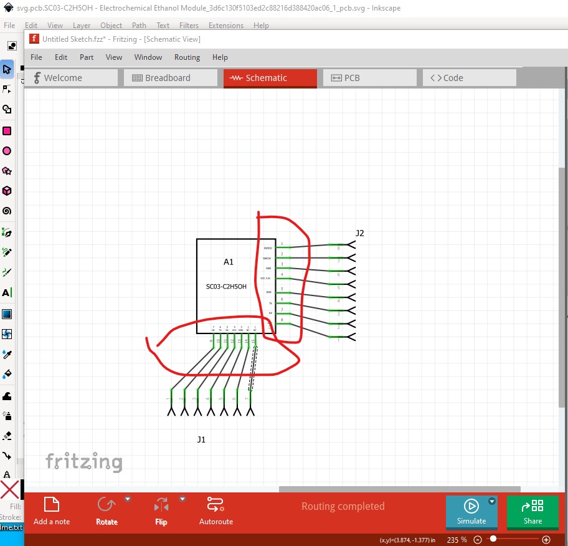Open the Code tab

tap(470, 78)
